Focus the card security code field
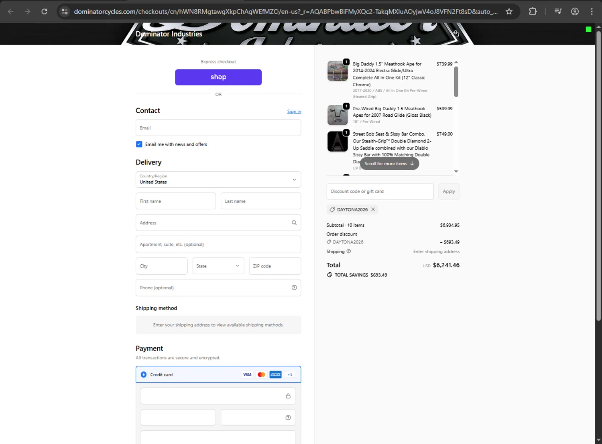 [258, 418]
